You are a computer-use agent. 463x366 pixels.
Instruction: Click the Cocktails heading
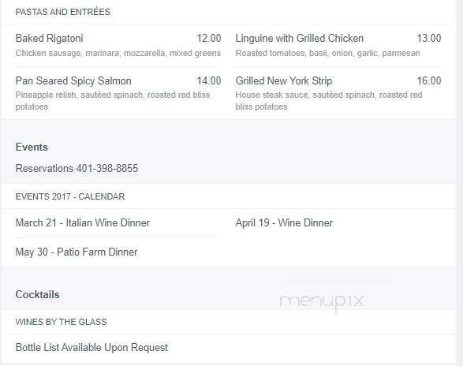tap(38, 294)
